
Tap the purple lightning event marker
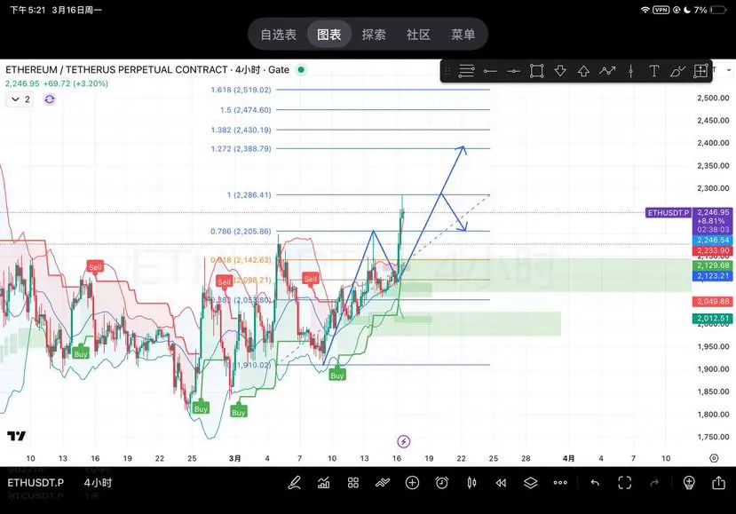point(404,442)
